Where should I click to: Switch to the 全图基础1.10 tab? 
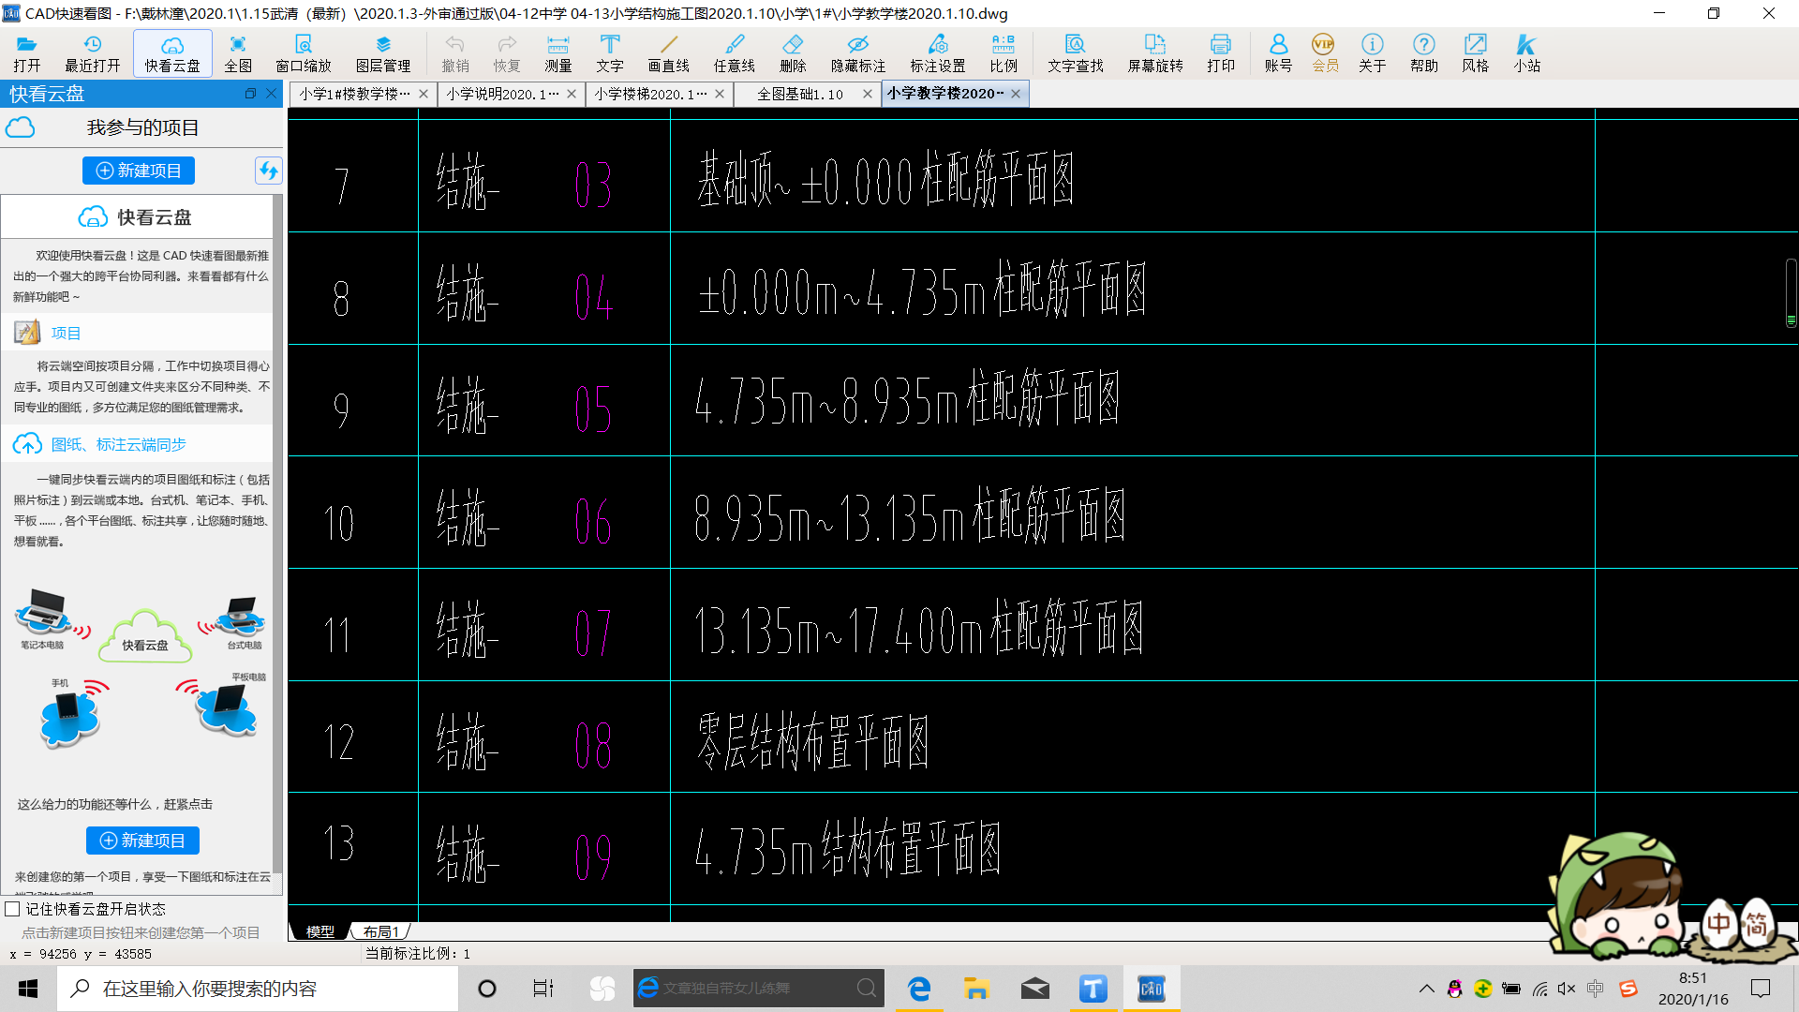click(799, 94)
